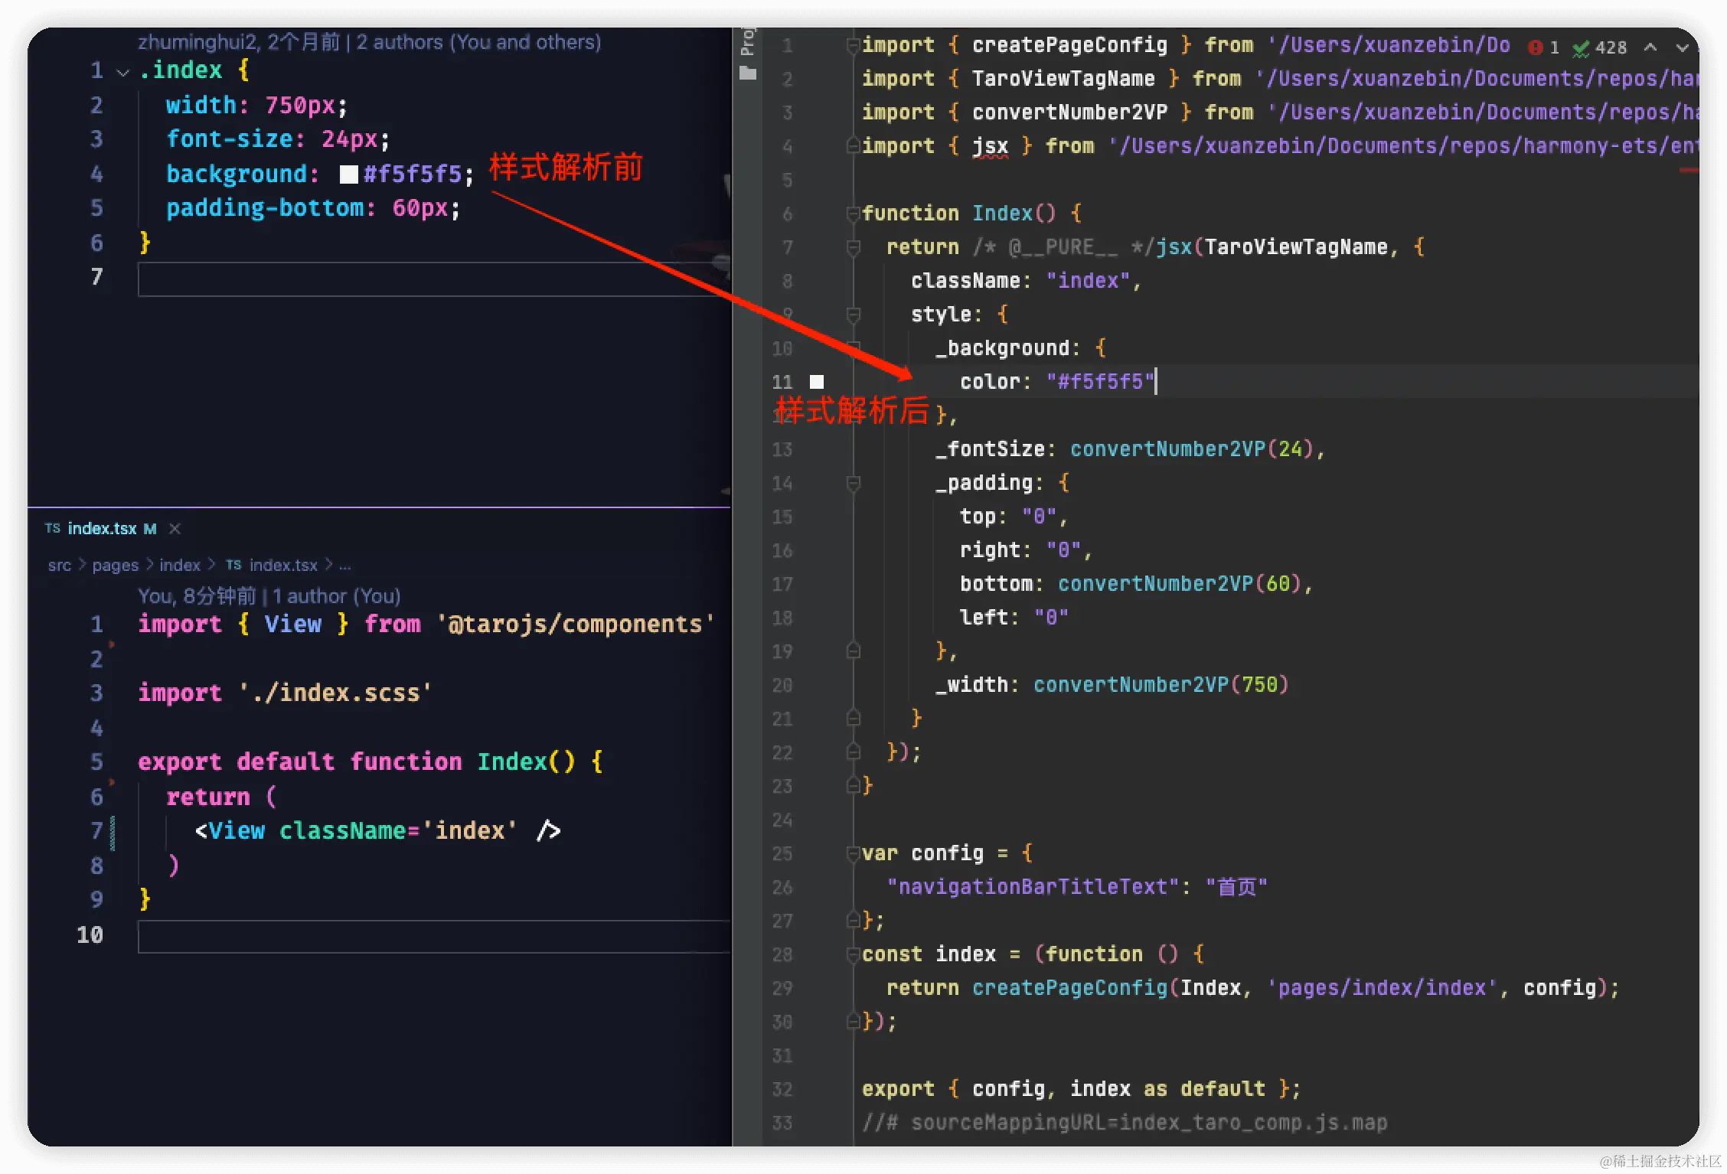The image size is (1727, 1174).
Task: Go to previous highlighted problem arrow
Action: click(x=1651, y=47)
